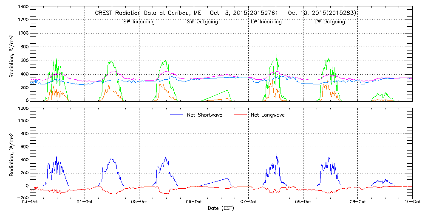Click the -200 y-axis tick label

click(23, 198)
